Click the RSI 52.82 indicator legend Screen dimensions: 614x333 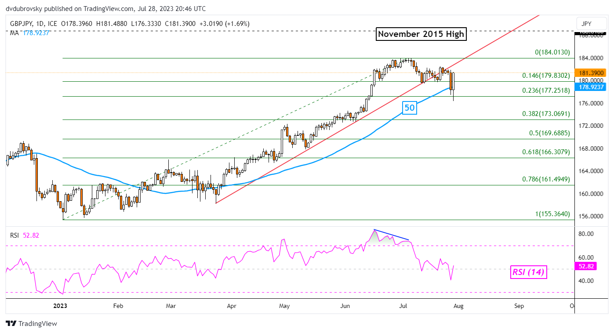click(x=25, y=235)
